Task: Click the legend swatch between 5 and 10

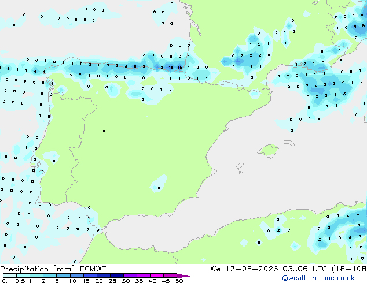Action: 63,275
